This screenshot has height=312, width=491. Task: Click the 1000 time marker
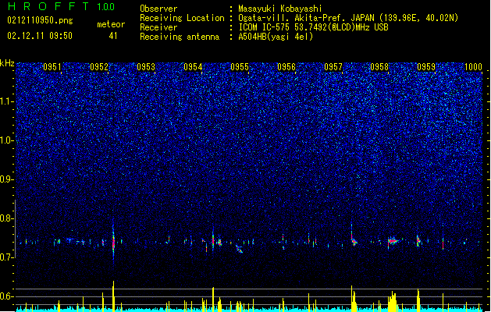(x=473, y=67)
